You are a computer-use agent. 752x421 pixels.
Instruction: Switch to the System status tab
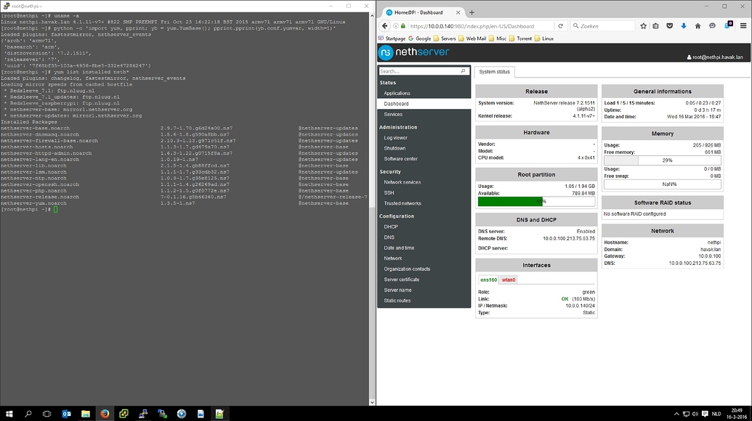pyautogui.click(x=493, y=71)
